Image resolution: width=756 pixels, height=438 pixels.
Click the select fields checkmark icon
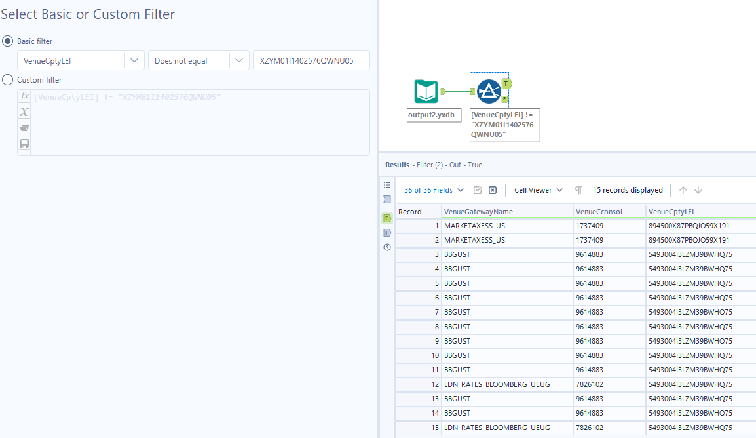pyautogui.click(x=478, y=189)
